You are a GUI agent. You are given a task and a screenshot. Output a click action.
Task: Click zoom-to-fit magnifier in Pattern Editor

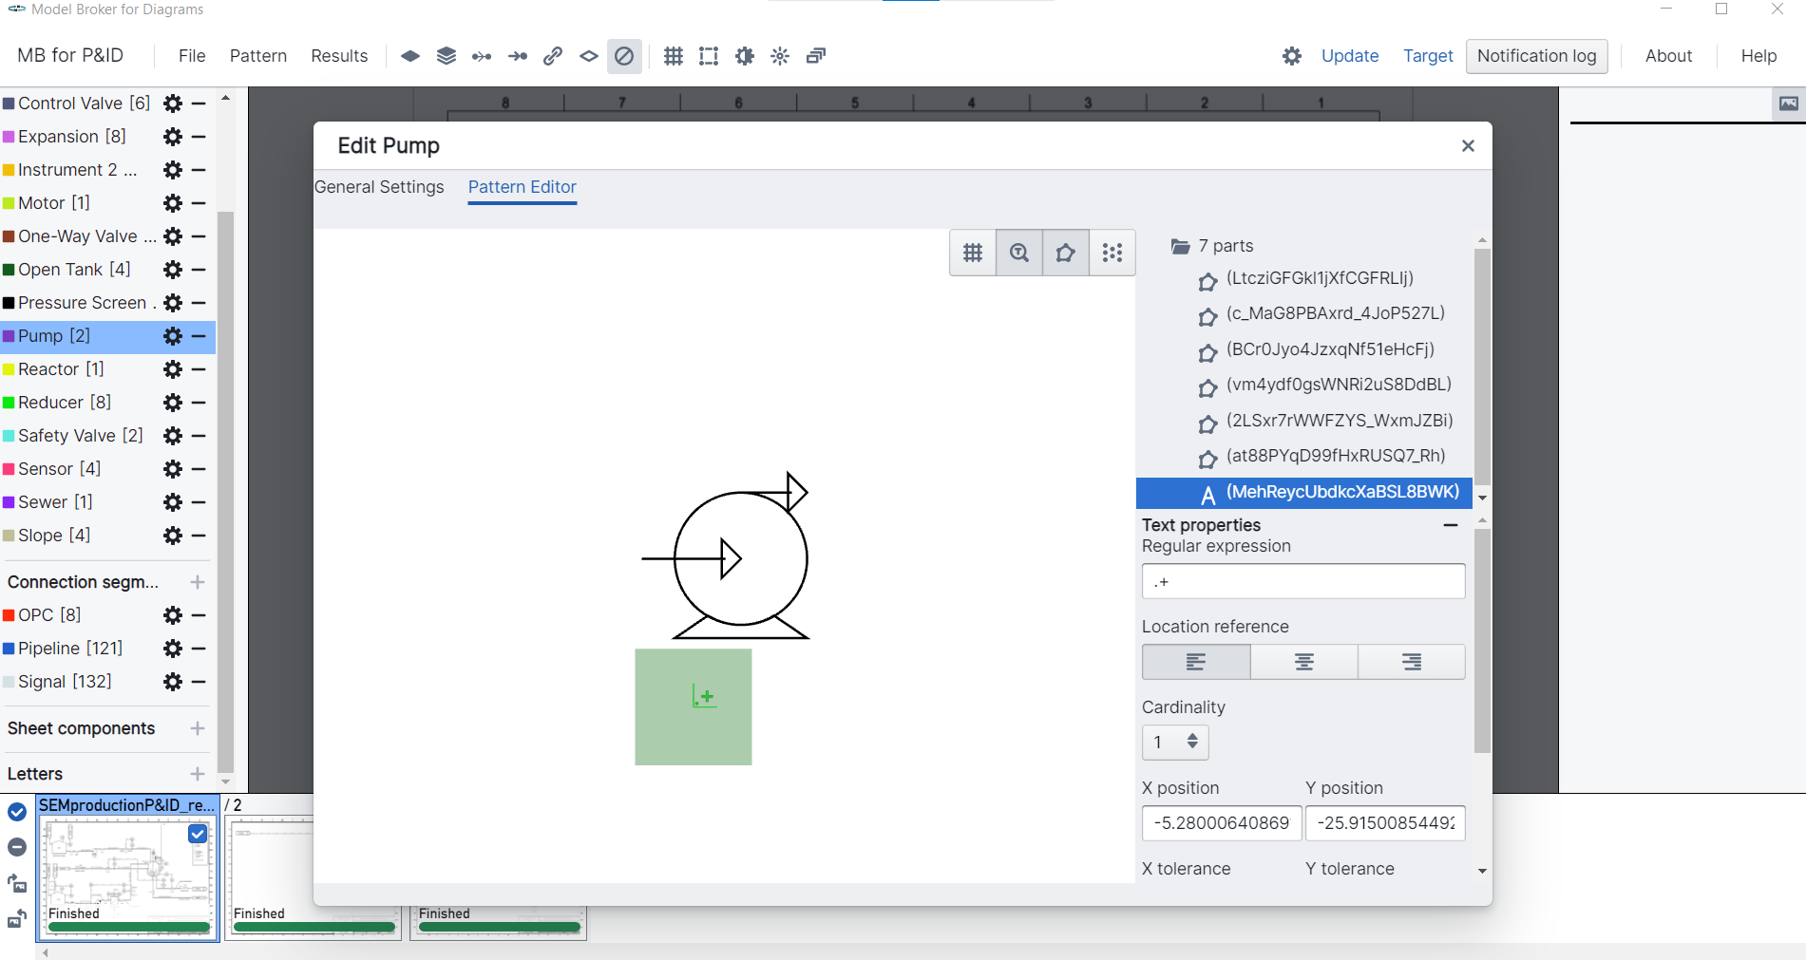coord(1019,253)
